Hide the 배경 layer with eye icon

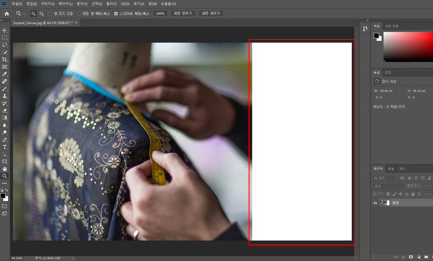point(375,203)
